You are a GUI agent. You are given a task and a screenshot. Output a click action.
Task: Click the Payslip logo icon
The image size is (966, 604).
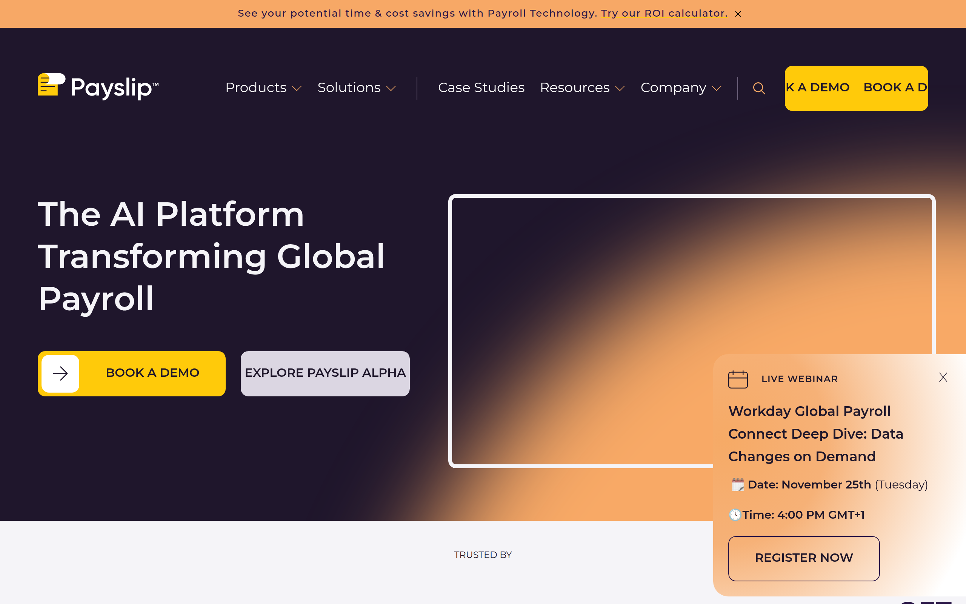tap(51, 85)
